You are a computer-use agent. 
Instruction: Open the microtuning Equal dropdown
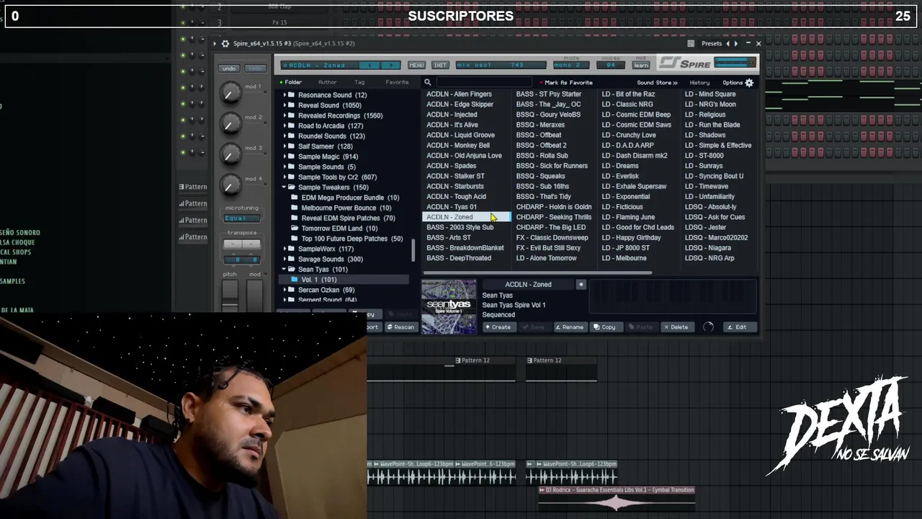tap(241, 218)
